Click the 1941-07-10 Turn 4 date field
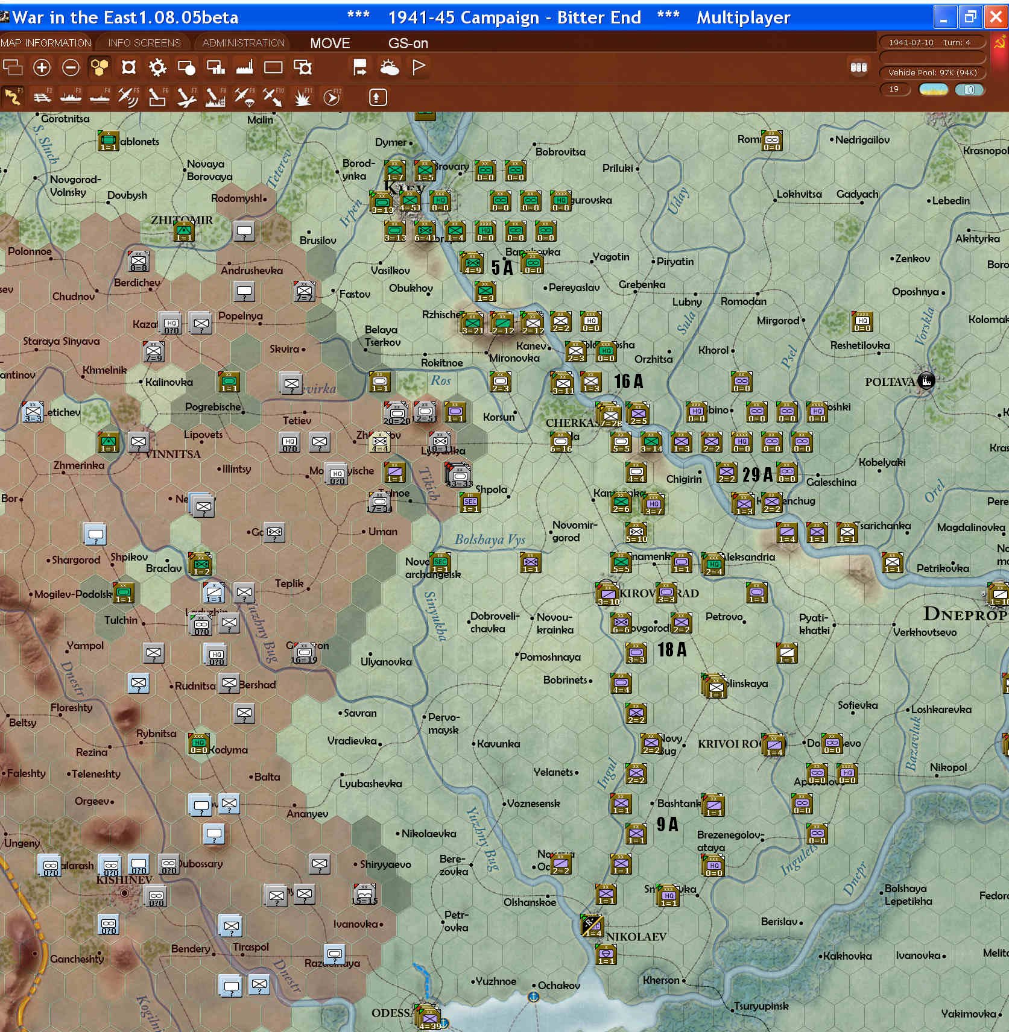 tap(932, 42)
